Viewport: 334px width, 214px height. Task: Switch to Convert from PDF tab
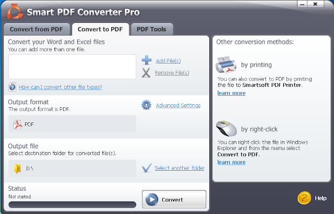pyautogui.click(x=37, y=29)
